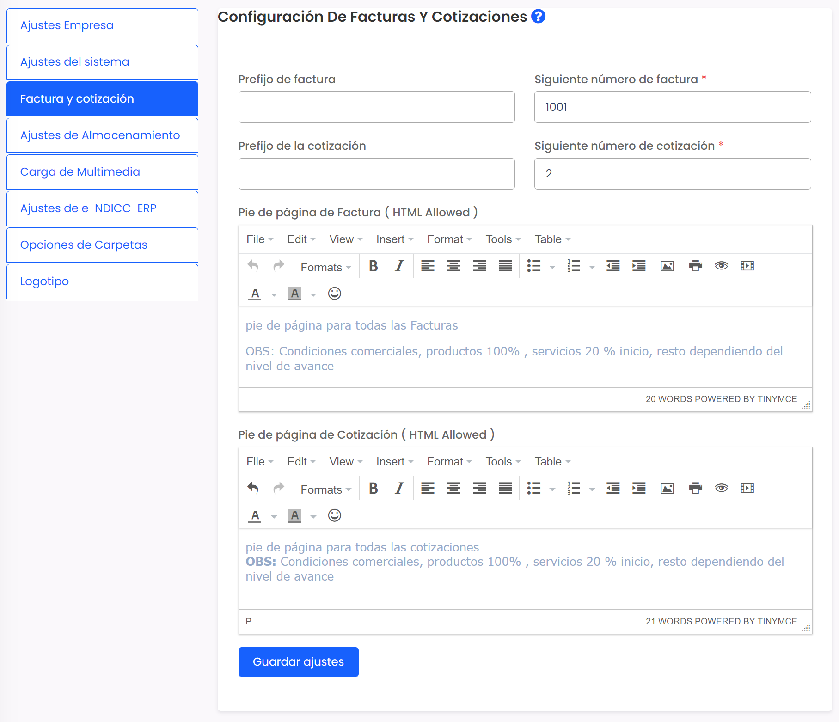Image resolution: width=839 pixels, height=722 pixels.
Task: Open the text color dropdown arrow in the invoice editor
Action: tap(274, 295)
